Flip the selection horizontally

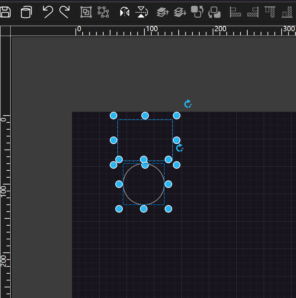pyautogui.click(x=125, y=12)
